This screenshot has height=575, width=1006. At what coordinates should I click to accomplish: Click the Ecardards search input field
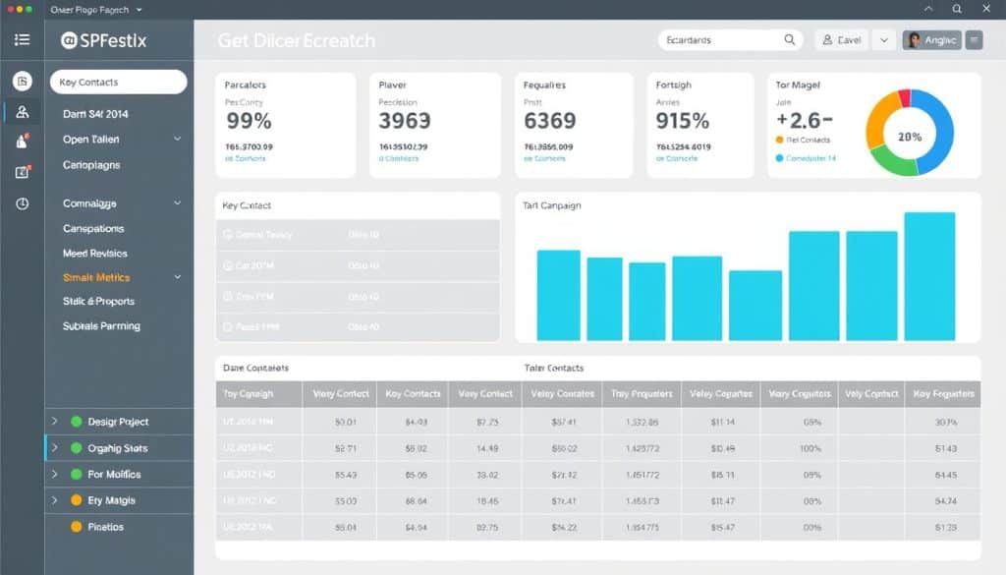pos(730,39)
